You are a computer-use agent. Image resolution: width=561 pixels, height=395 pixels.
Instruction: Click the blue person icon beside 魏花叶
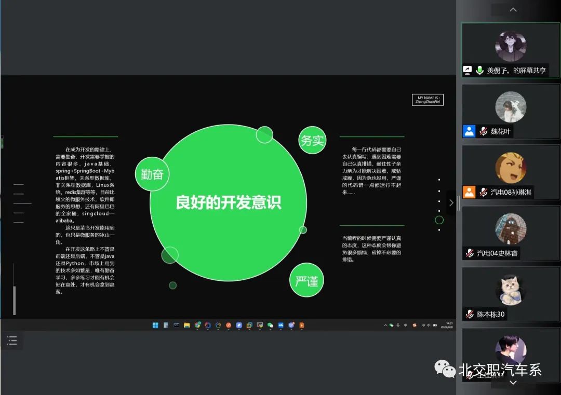[469, 131]
